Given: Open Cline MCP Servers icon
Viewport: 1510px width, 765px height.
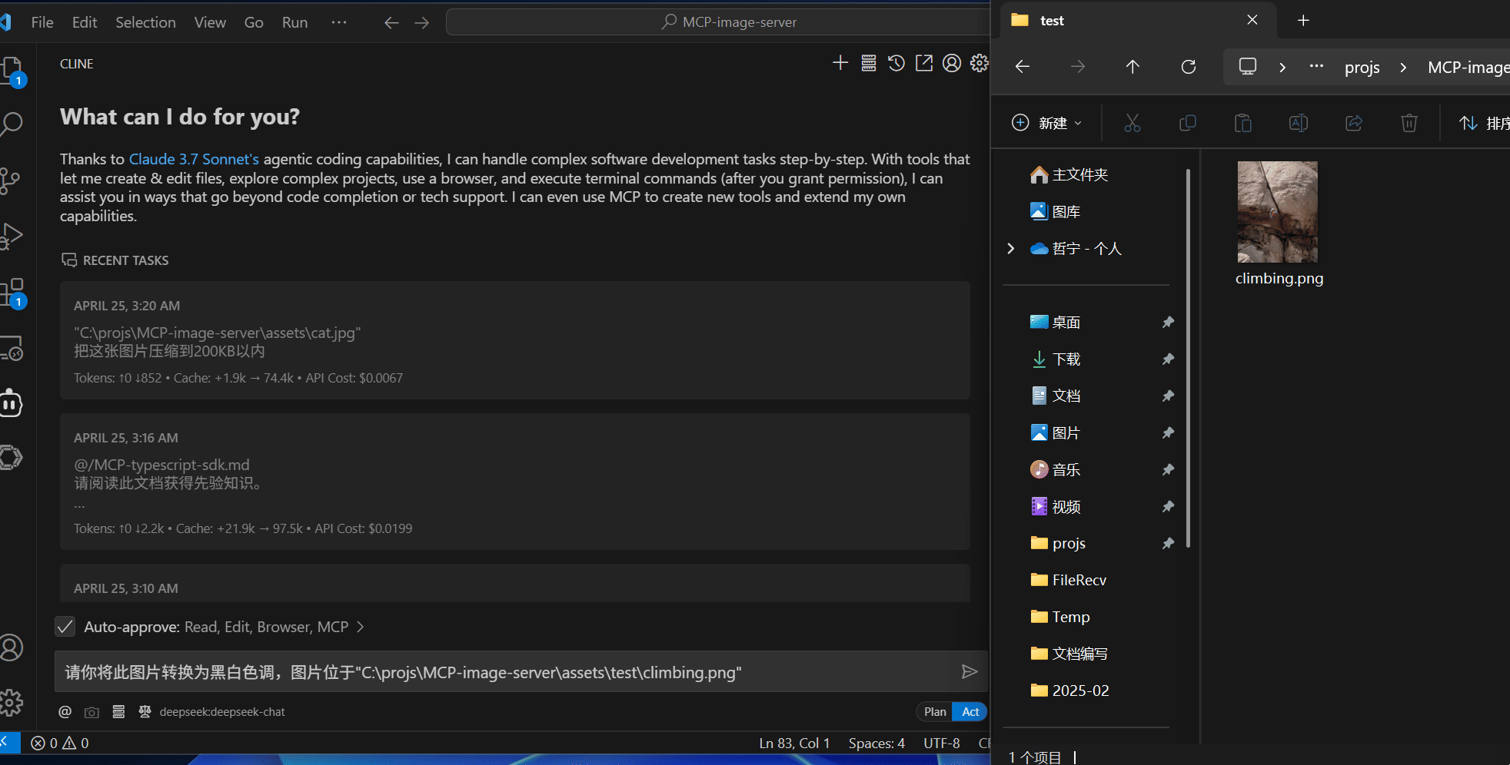Looking at the screenshot, I should pyautogui.click(x=869, y=63).
